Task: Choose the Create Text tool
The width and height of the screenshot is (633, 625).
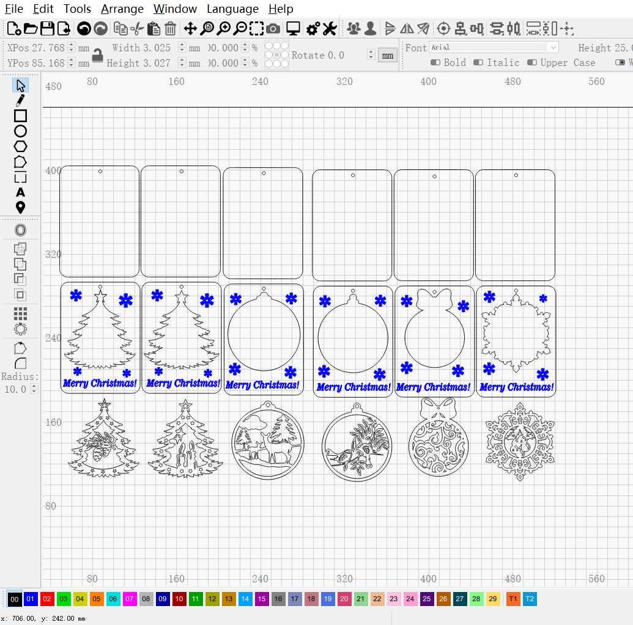Action: [20, 192]
